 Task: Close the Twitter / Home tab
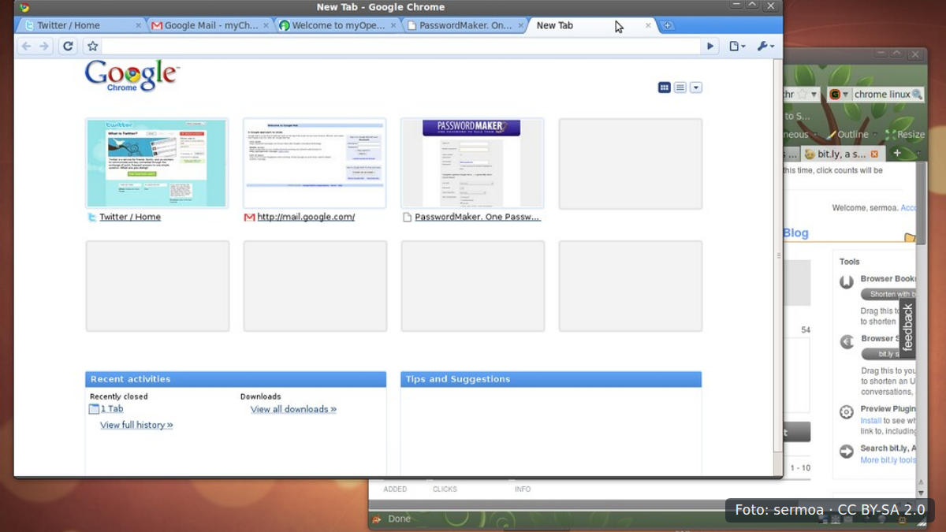(x=138, y=25)
